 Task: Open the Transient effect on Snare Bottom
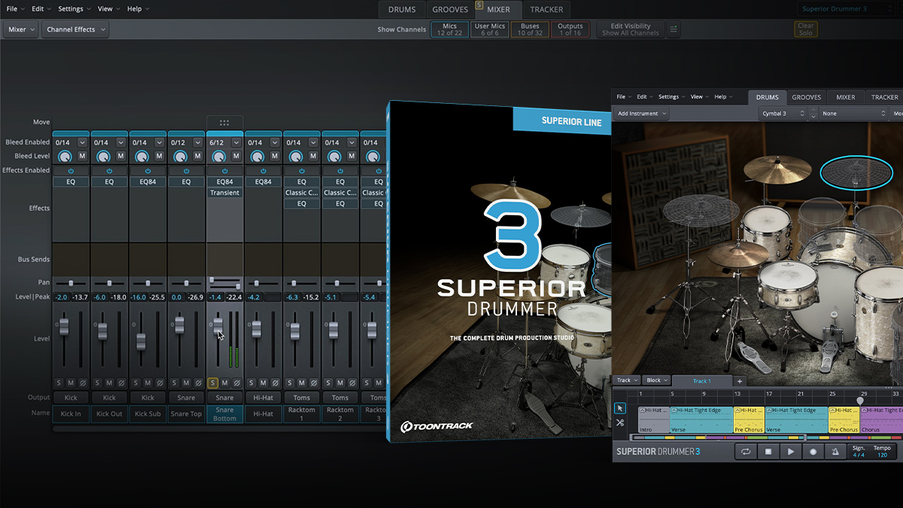tap(224, 193)
